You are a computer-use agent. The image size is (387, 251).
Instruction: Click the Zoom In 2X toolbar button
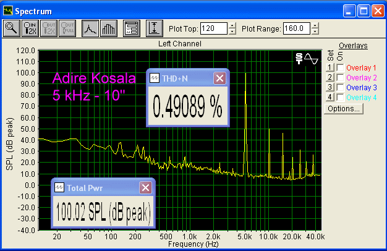(30, 28)
